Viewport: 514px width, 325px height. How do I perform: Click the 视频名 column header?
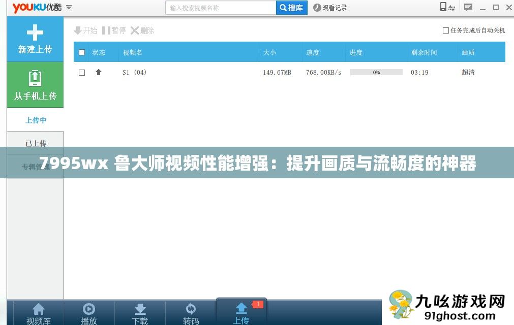pos(132,52)
